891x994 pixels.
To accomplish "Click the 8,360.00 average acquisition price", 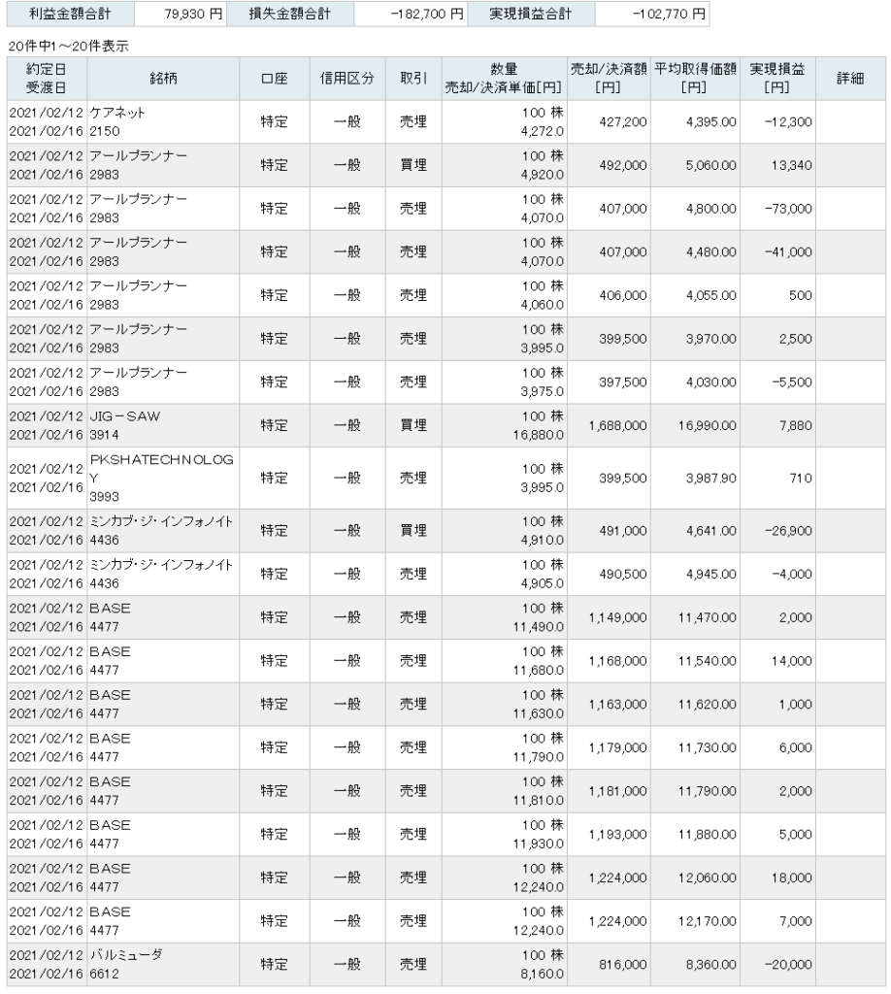I will click(711, 964).
